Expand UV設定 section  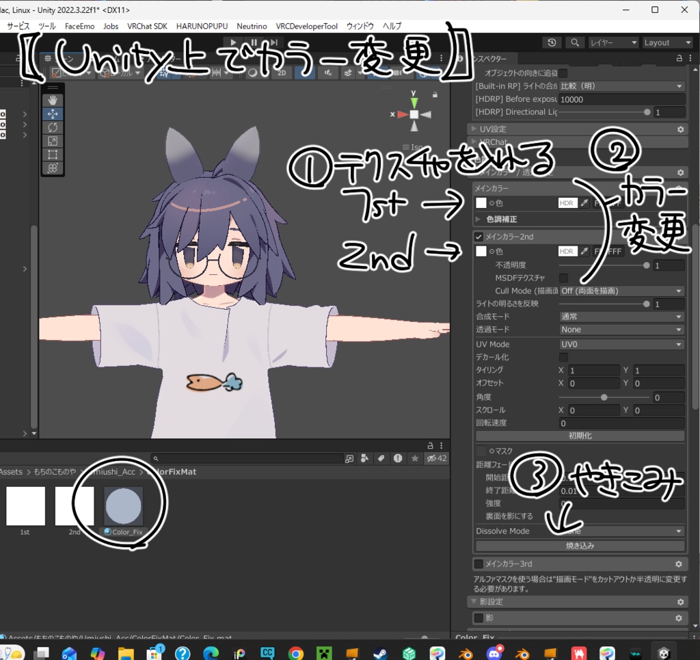474,129
